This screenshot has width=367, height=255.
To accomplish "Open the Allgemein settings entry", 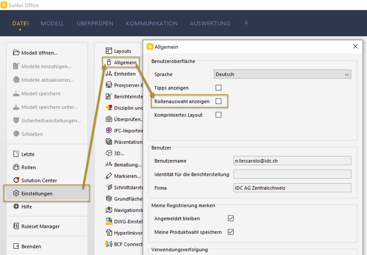I will (x=121, y=62).
